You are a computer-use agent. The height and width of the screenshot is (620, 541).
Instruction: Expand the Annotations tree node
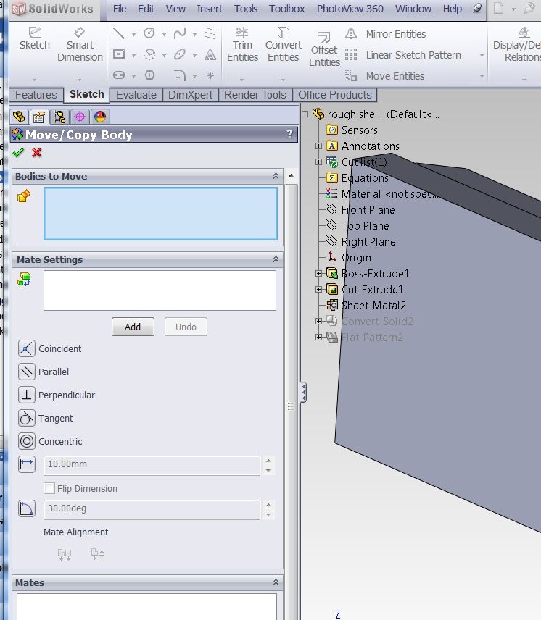pyautogui.click(x=318, y=146)
